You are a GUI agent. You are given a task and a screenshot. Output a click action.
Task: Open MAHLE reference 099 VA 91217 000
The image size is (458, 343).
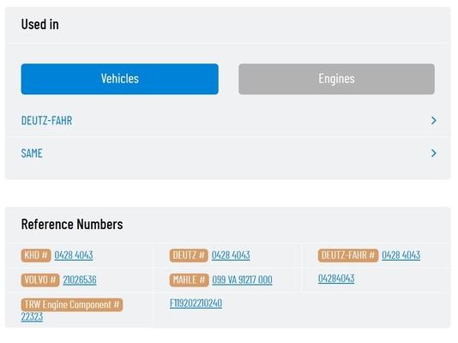242,280
